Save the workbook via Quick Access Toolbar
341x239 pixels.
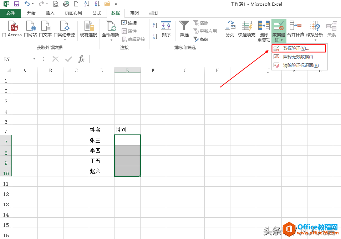click(16, 4)
